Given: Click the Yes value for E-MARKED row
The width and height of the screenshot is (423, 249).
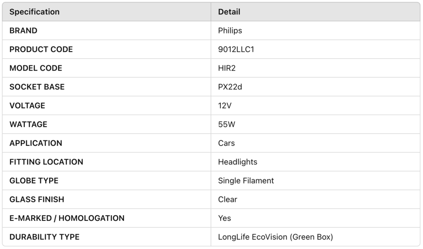Looking at the screenshot, I should 224,218.
